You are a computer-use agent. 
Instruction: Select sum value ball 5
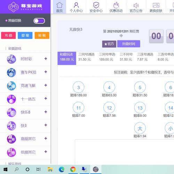140,87
